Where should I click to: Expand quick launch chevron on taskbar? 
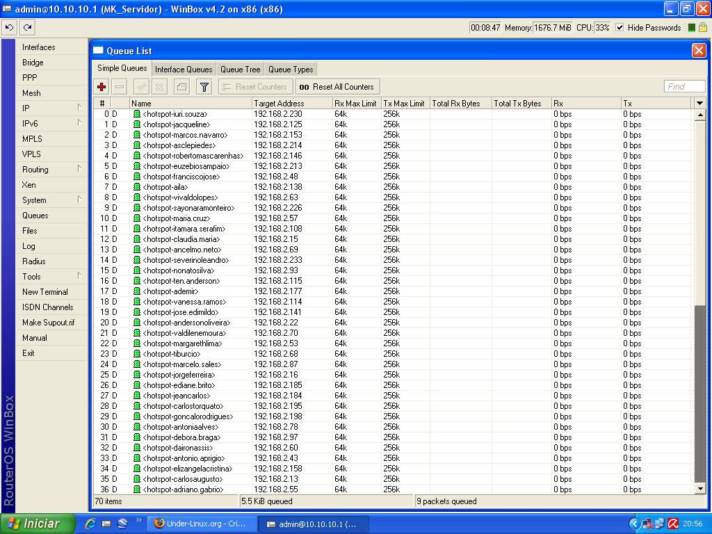click(x=138, y=520)
